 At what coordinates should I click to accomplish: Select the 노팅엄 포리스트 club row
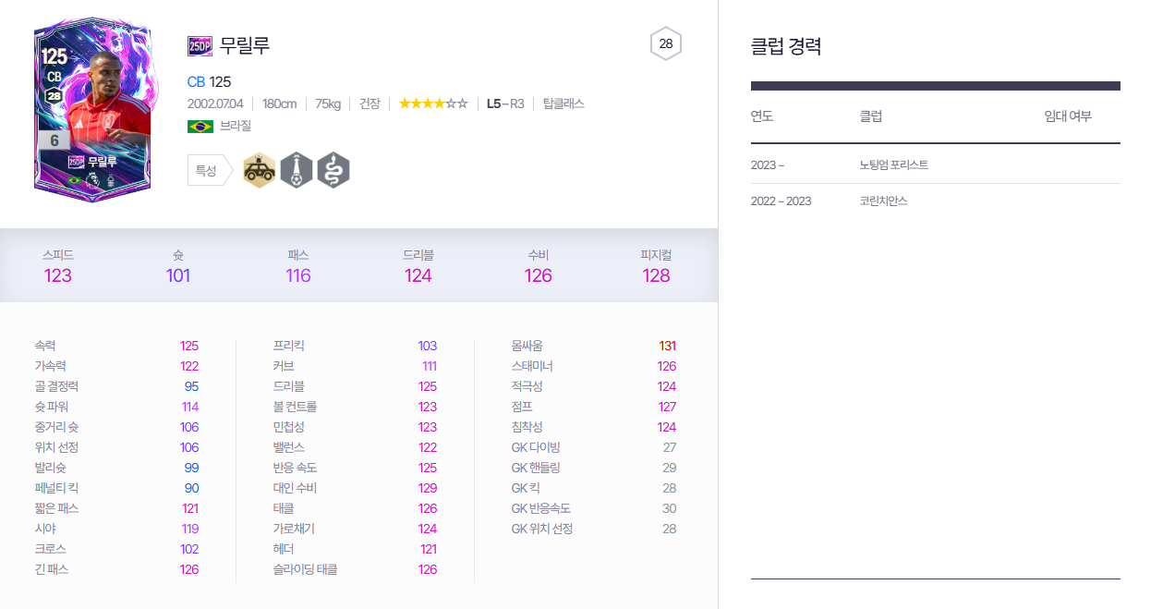pos(936,164)
